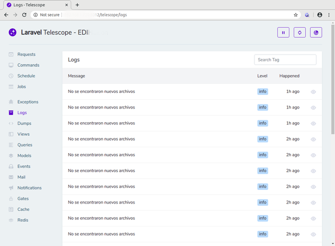This screenshot has width=335, height=246.
Task: View details of ninth log row eye icon
Action: [313, 219]
